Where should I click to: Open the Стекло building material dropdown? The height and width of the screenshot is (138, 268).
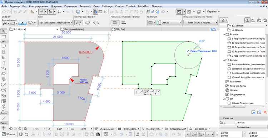(169, 22)
